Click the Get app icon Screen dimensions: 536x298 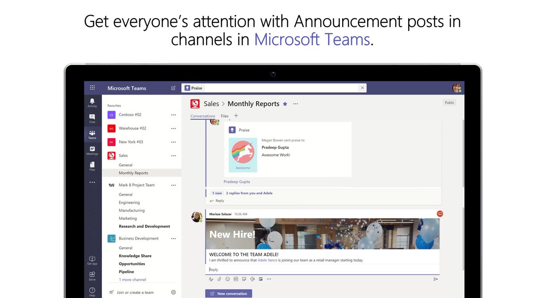click(92, 260)
